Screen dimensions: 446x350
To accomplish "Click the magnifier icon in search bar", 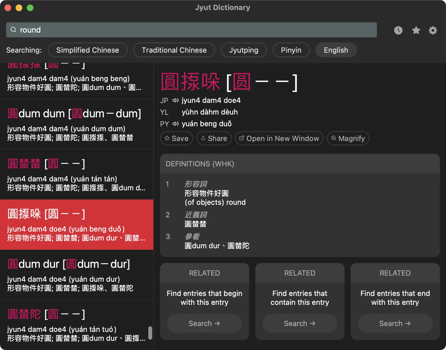I will point(13,30).
